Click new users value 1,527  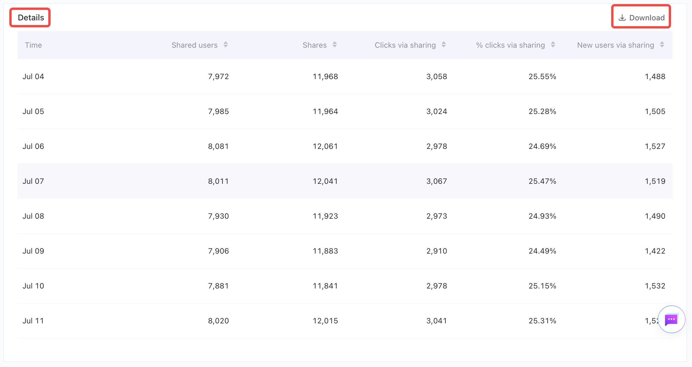(x=655, y=146)
